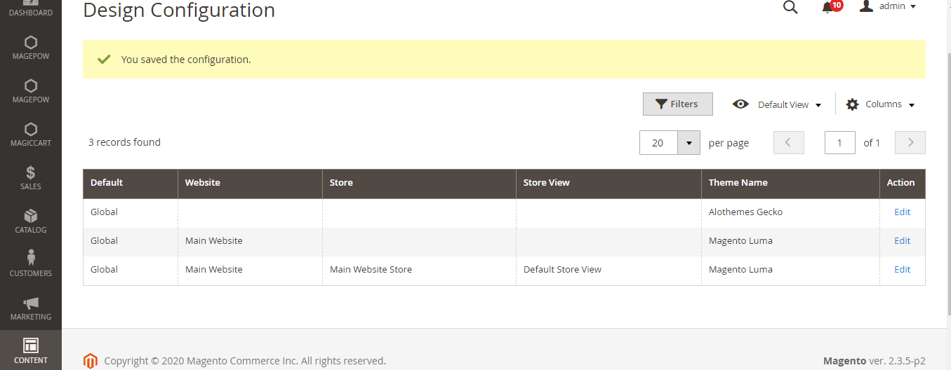
Task: Go to the next page arrow
Action: pos(910,143)
